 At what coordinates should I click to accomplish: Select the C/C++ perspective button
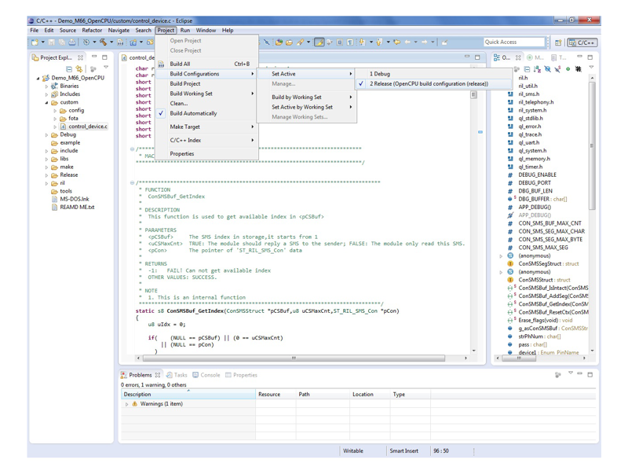click(x=582, y=42)
